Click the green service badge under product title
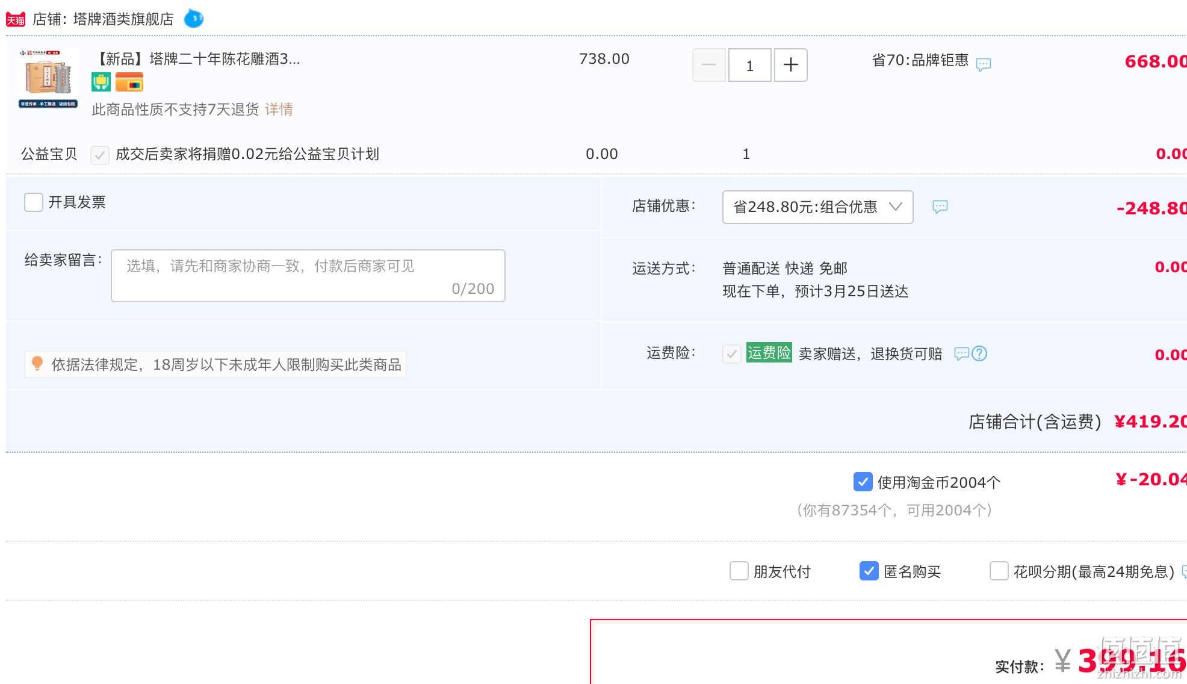1187x684 pixels. [x=101, y=82]
